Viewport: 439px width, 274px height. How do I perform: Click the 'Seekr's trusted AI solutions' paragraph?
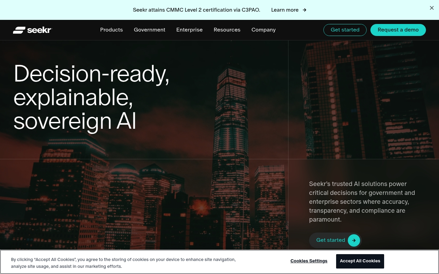(362, 202)
